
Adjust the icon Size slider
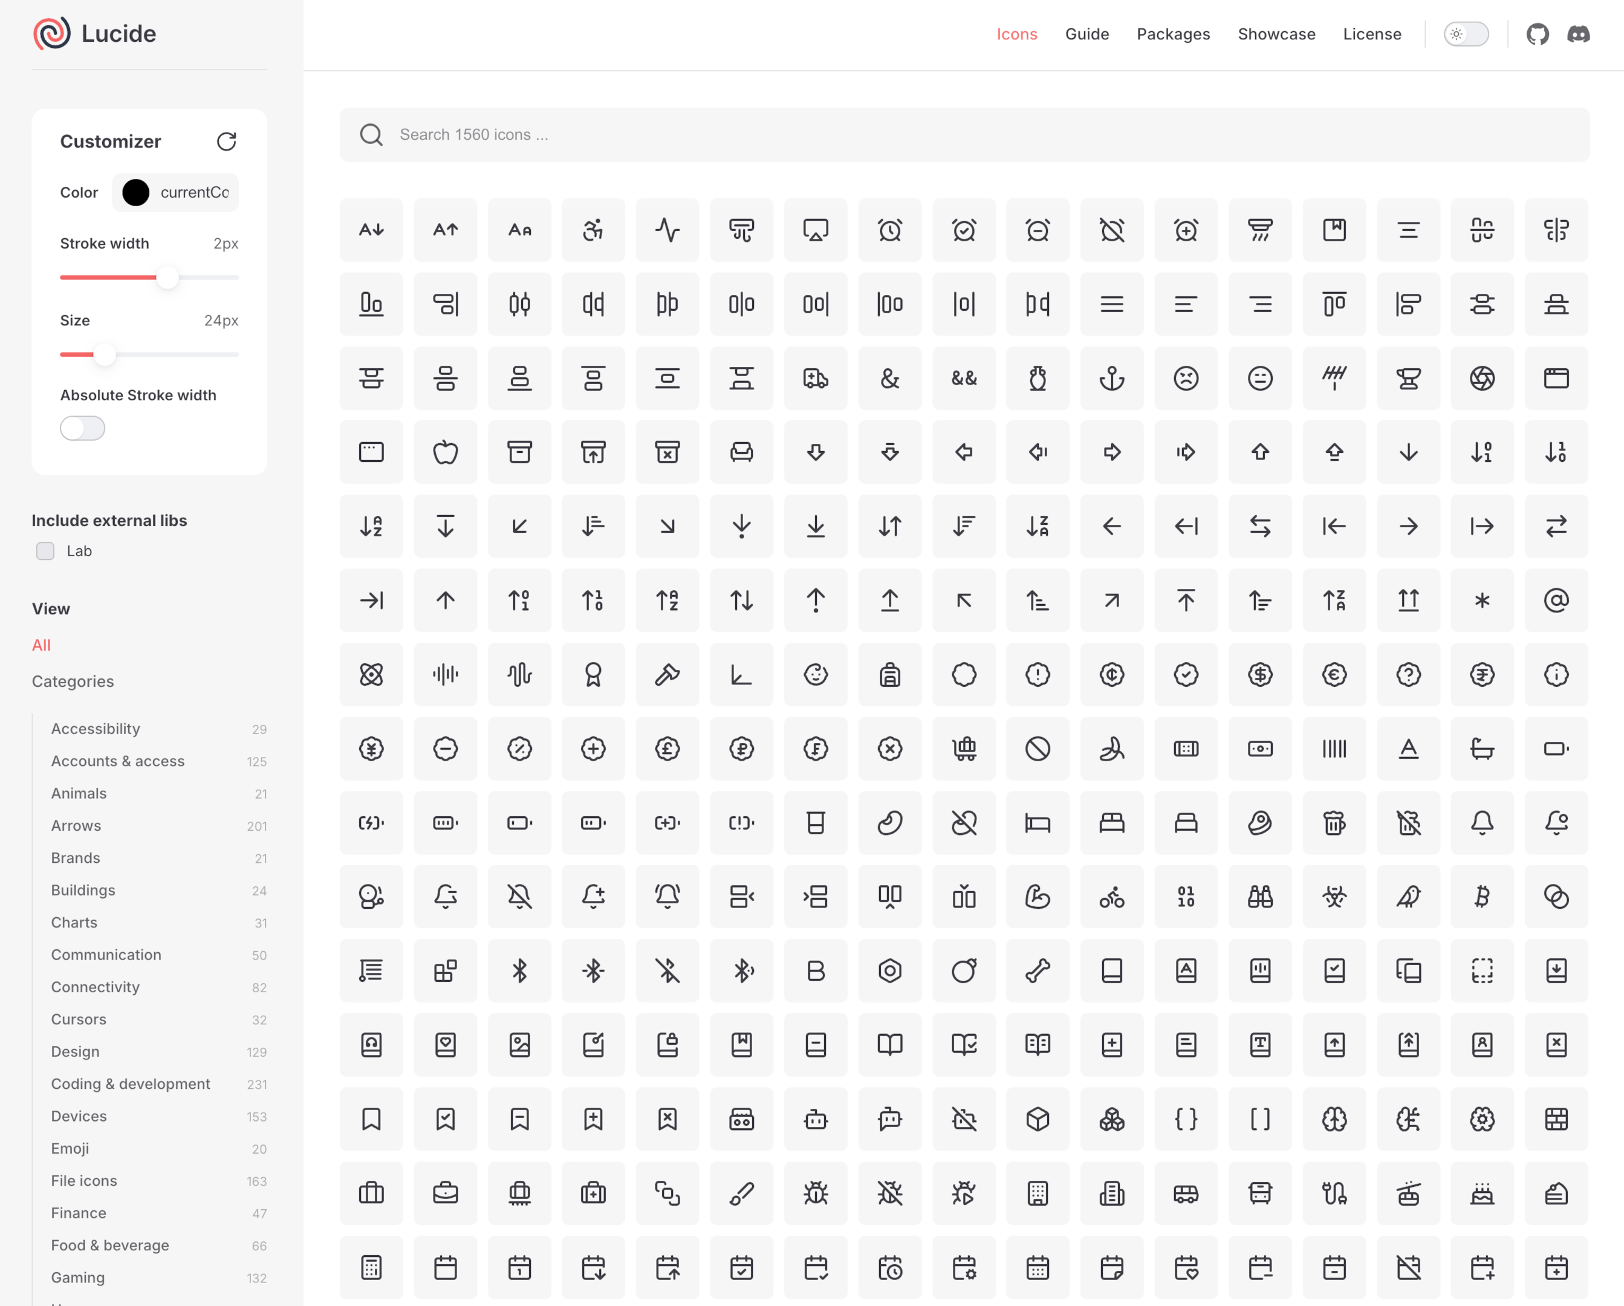(104, 355)
